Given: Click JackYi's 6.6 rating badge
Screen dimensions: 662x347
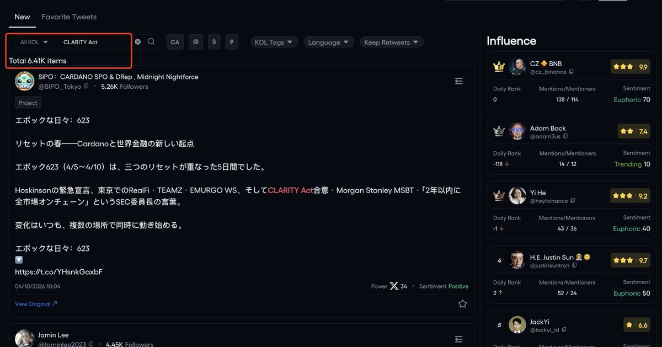Looking at the screenshot, I should click(637, 325).
